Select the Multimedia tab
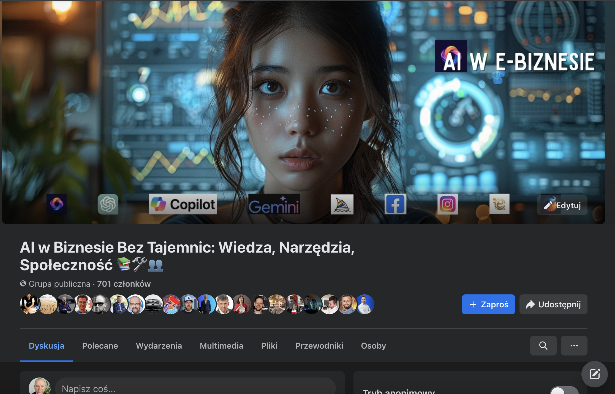 pyautogui.click(x=221, y=346)
